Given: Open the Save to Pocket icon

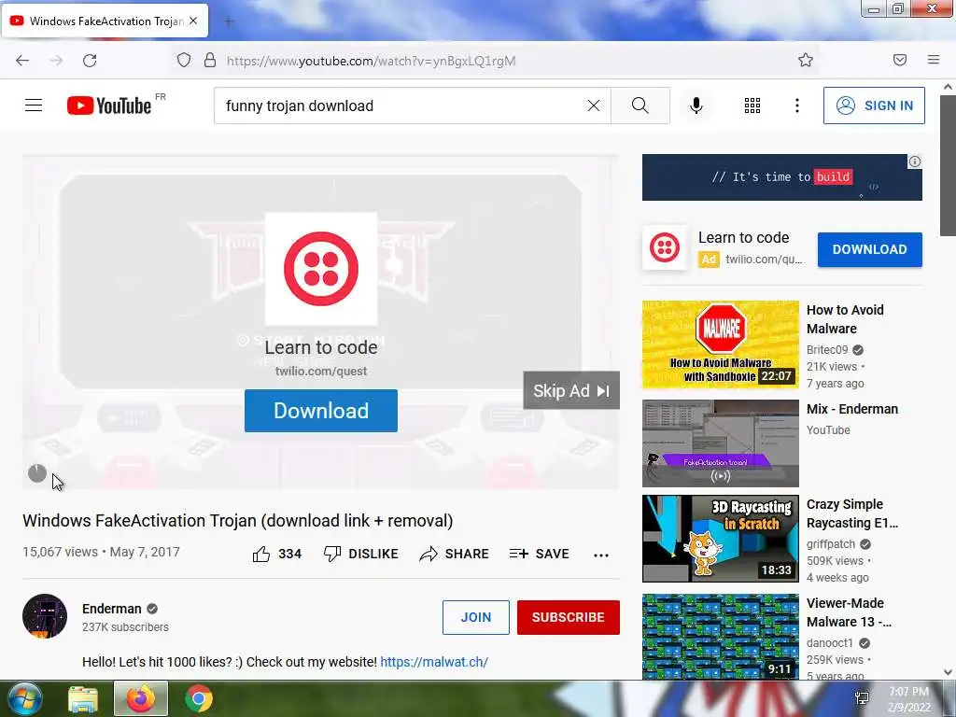Looking at the screenshot, I should [x=899, y=60].
